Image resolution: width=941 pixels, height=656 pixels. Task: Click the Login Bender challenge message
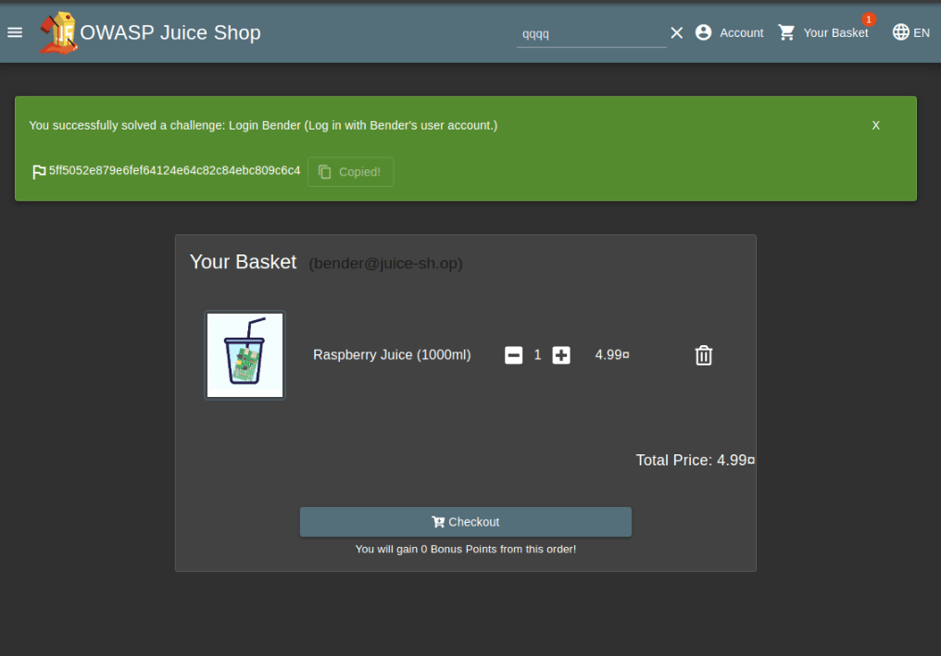(x=263, y=125)
